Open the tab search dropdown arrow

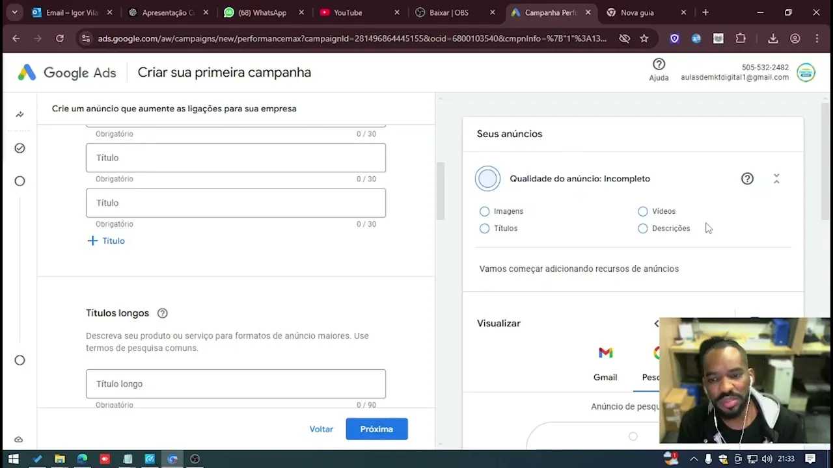14,12
